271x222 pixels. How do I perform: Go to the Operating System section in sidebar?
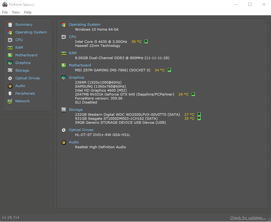(31, 32)
